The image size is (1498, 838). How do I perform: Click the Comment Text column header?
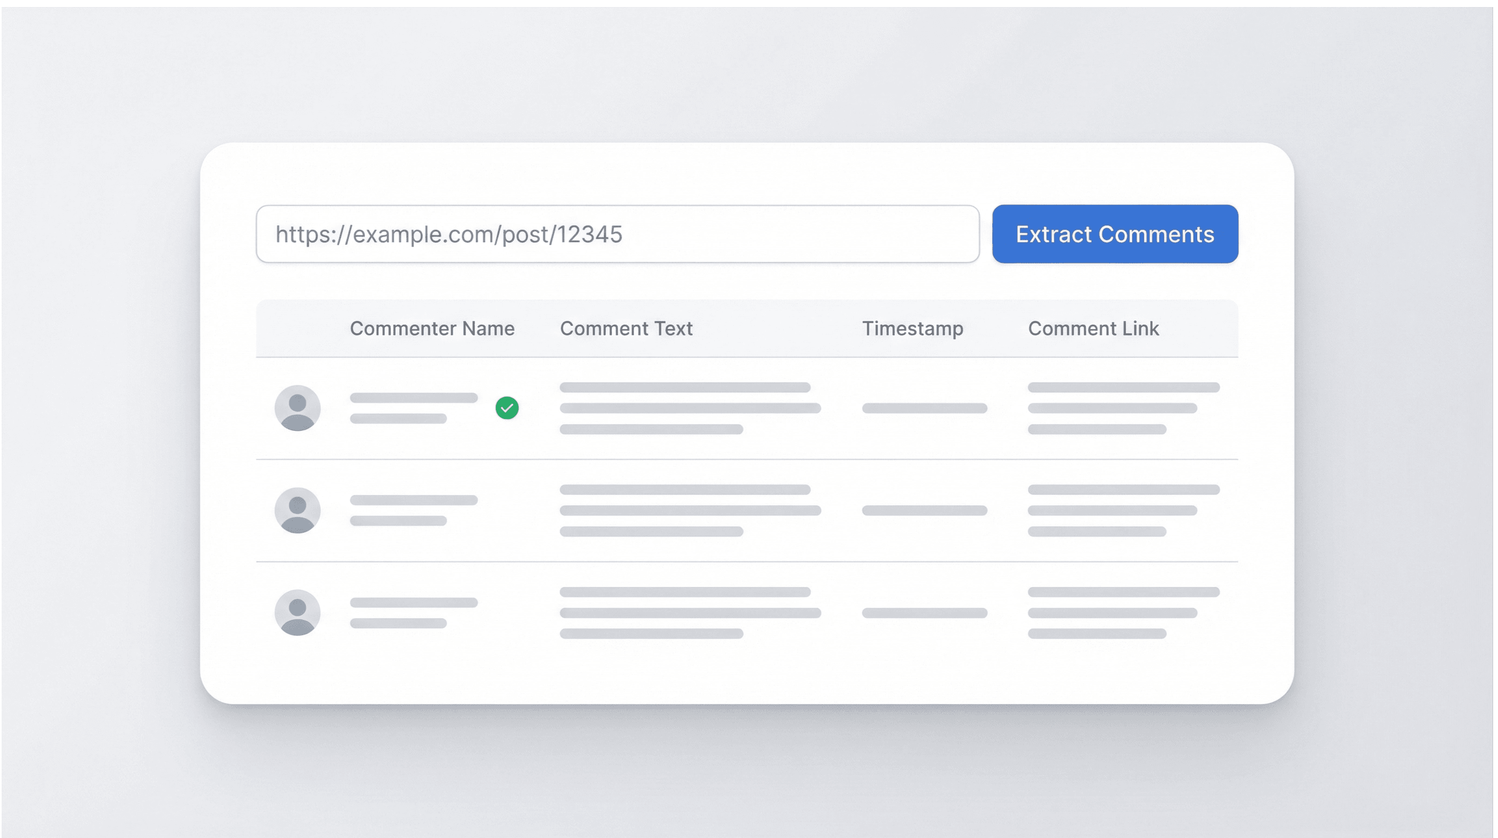[626, 328]
